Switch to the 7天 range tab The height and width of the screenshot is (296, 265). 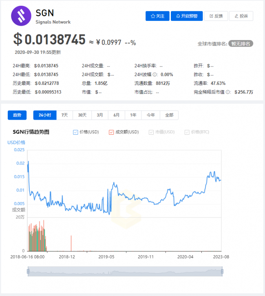(65, 115)
